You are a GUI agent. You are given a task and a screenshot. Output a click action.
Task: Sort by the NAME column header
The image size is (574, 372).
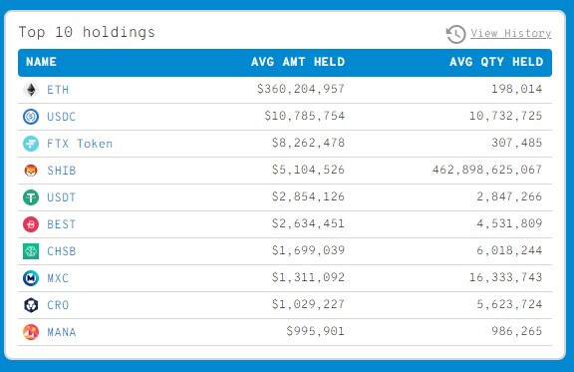[41, 62]
